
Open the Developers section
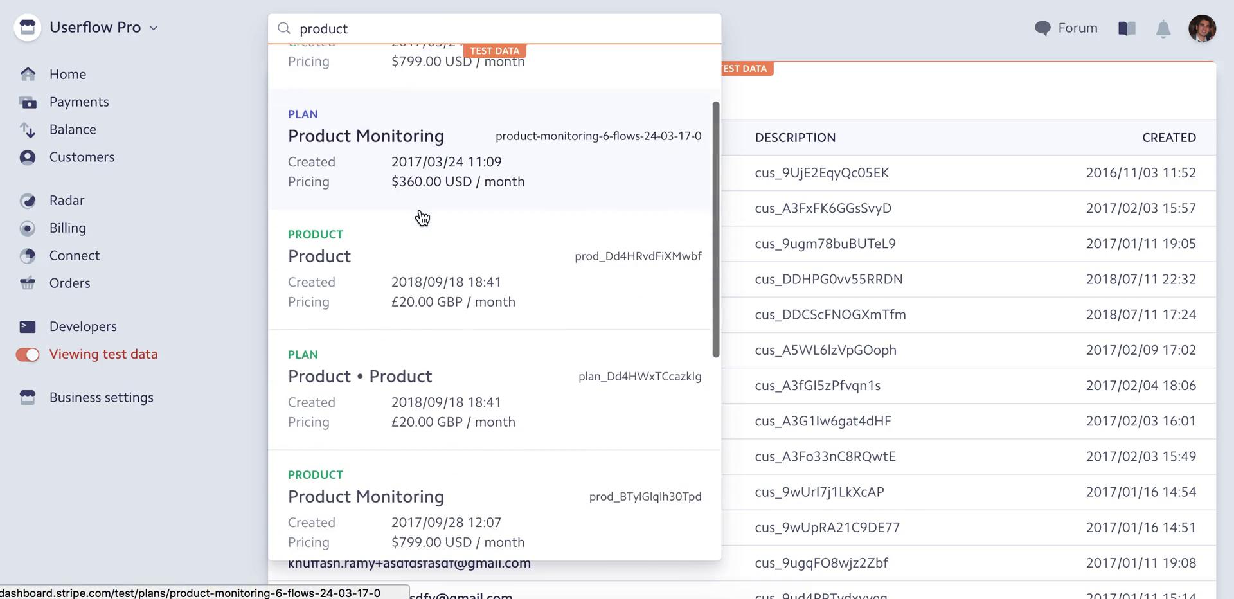click(x=83, y=326)
